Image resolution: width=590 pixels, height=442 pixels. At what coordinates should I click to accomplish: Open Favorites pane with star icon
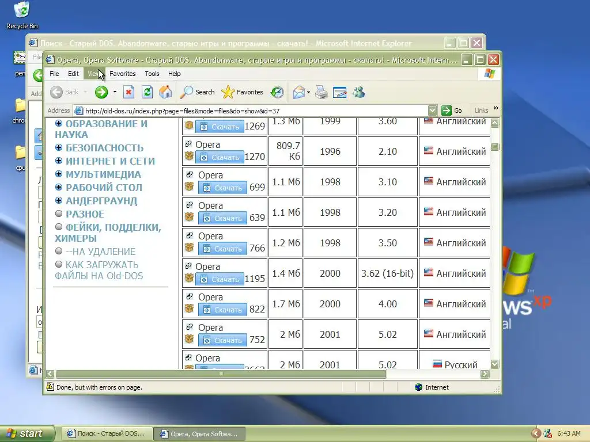pyautogui.click(x=243, y=92)
